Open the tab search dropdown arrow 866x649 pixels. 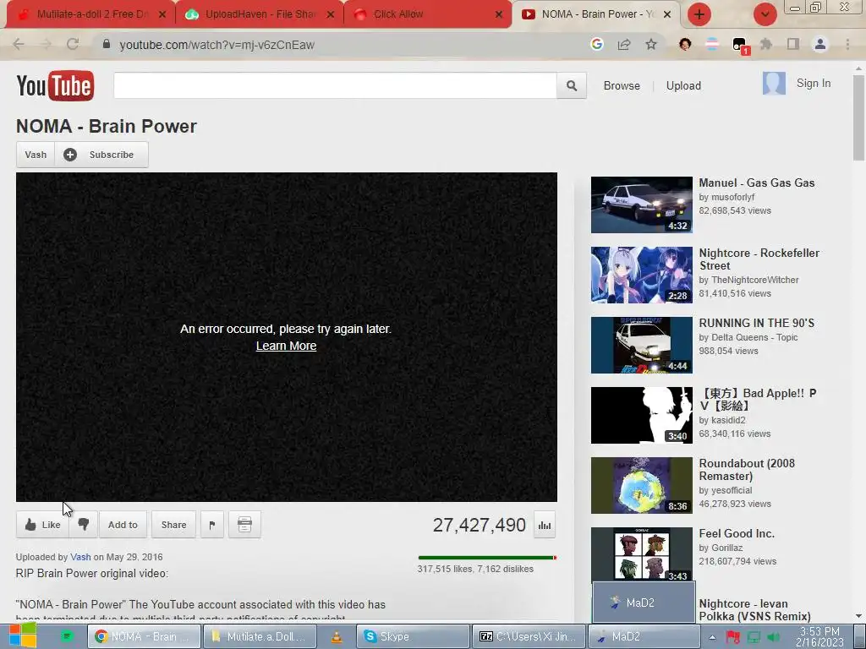[765, 14]
